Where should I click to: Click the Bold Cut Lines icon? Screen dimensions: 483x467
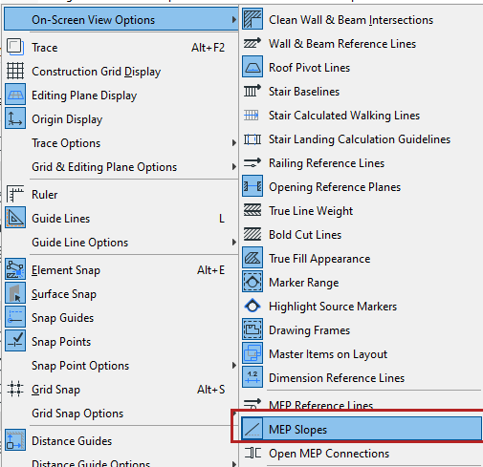tap(252, 235)
